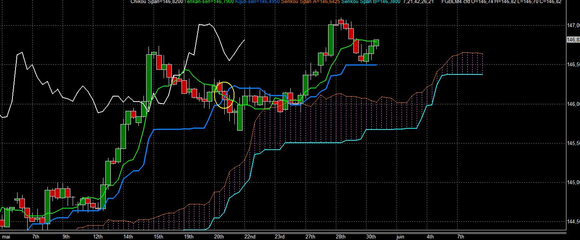The width and height of the screenshot is (580, 240).
Task: Click the FGBLM4.cfd OHLC readout
Action: coord(501,2)
